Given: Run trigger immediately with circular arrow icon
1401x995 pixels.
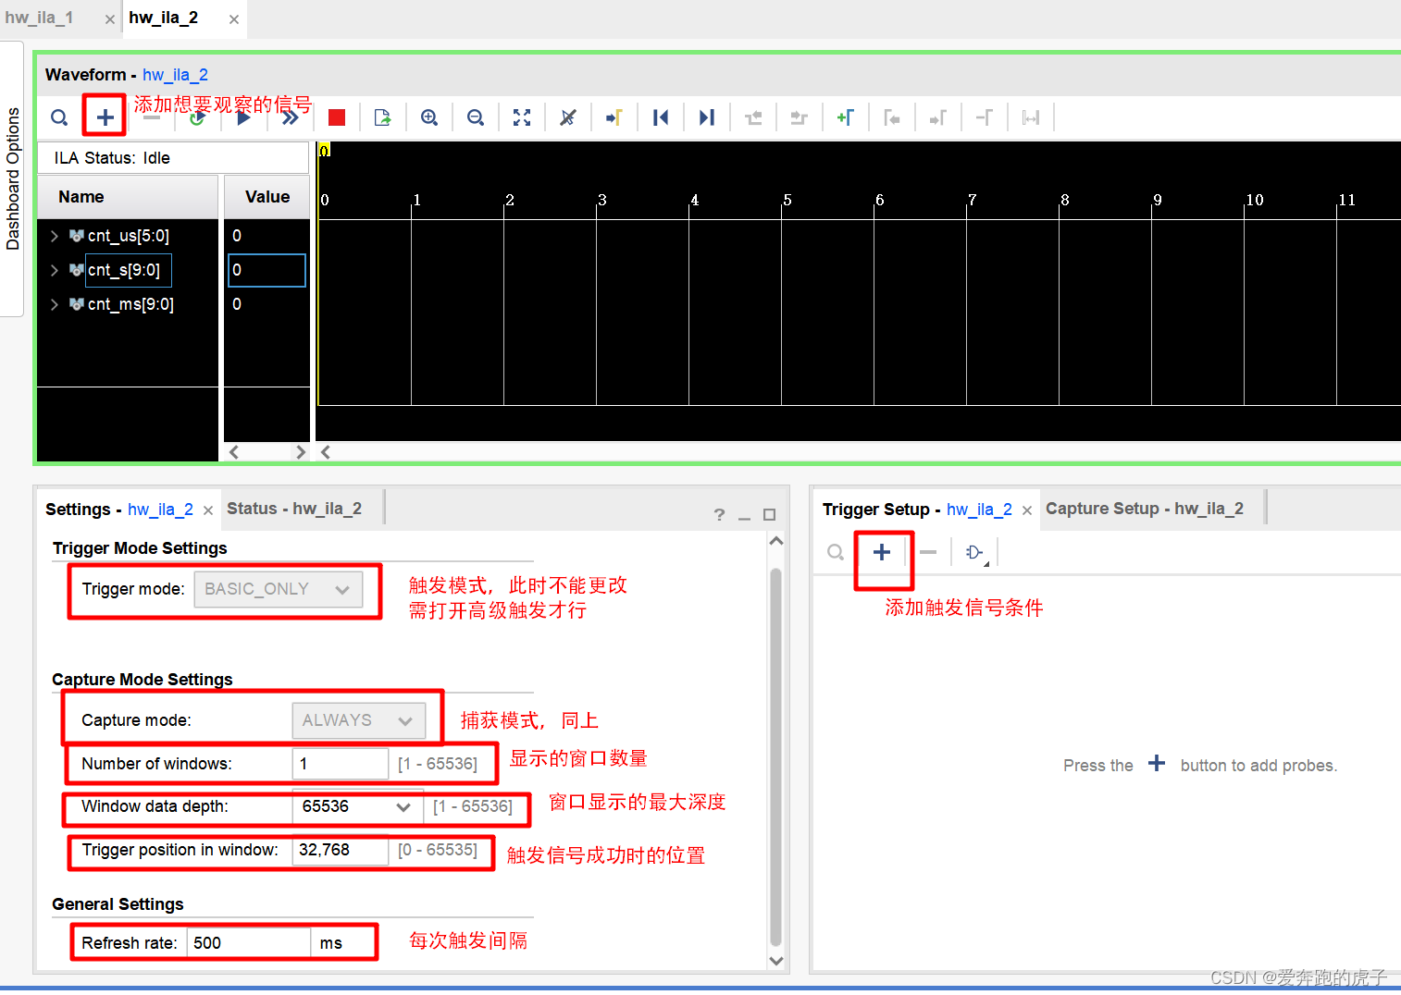Looking at the screenshot, I should coord(197,117).
